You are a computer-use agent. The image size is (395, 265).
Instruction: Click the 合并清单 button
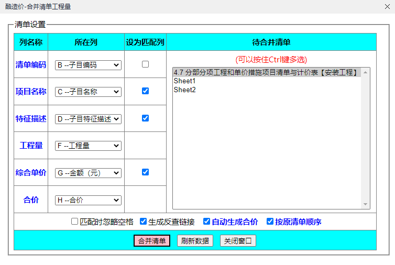pyautogui.click(x=152, y=241)
